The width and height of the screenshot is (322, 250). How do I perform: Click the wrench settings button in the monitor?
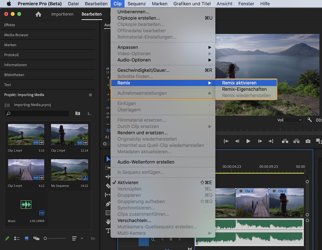point(309,120)
